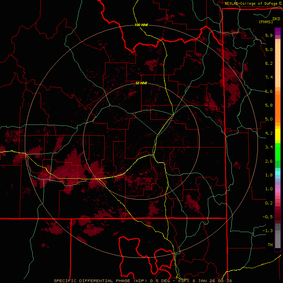
Task: Click the 5.0 value on the scale
Action: click(269, 119)
